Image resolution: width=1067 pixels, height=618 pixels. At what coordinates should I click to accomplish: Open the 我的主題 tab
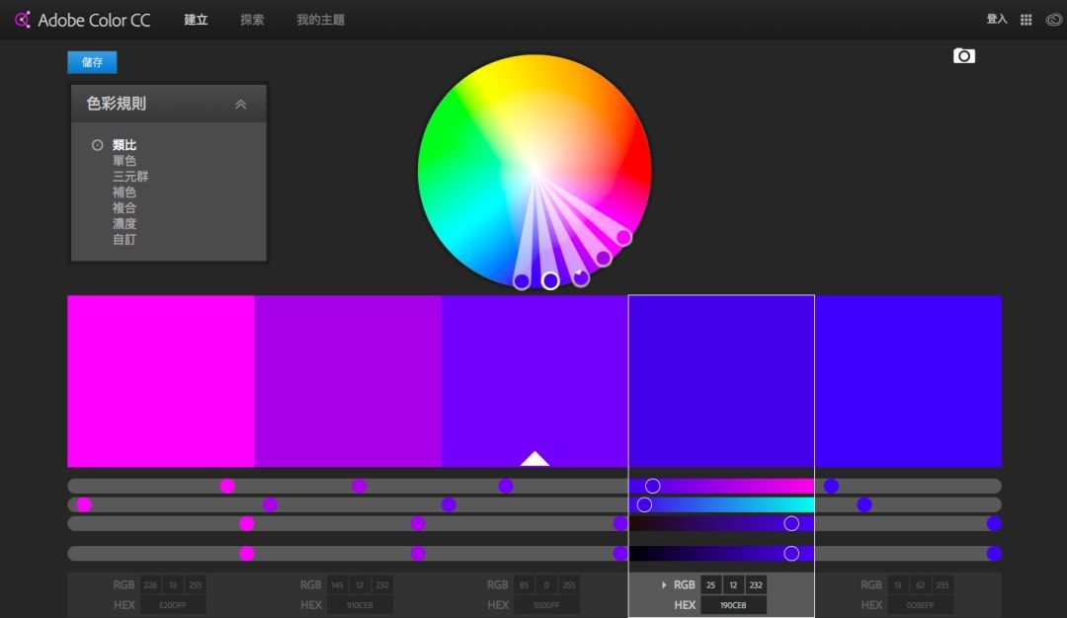[x=320, y=20]
